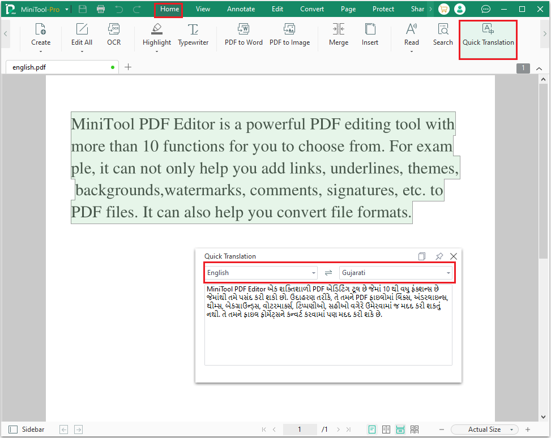
Task: Expand the Read dropdown arrow
Action: [412, 51]
